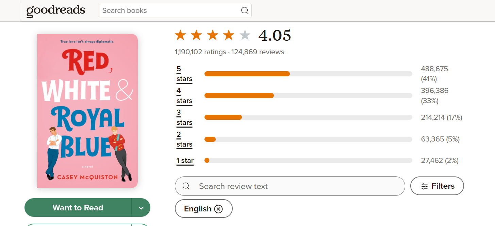Image resolution: width=495 pixels, height=226 pixels.
Task: Filter reviews by 5 stars link
Action: coord(184,74)
